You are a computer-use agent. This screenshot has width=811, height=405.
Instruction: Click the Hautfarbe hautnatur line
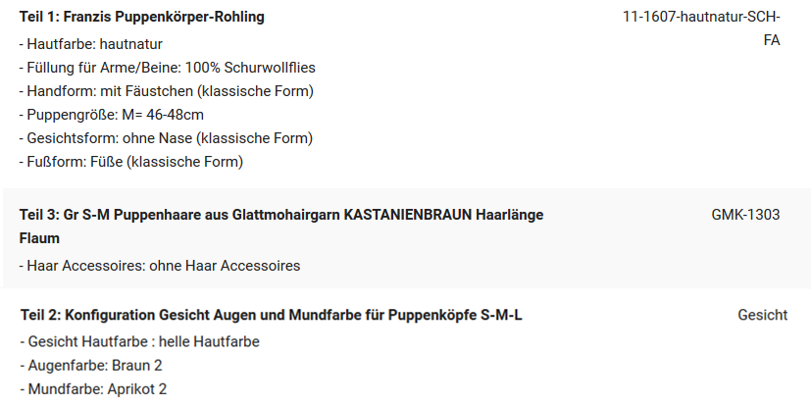pos(91,44)
